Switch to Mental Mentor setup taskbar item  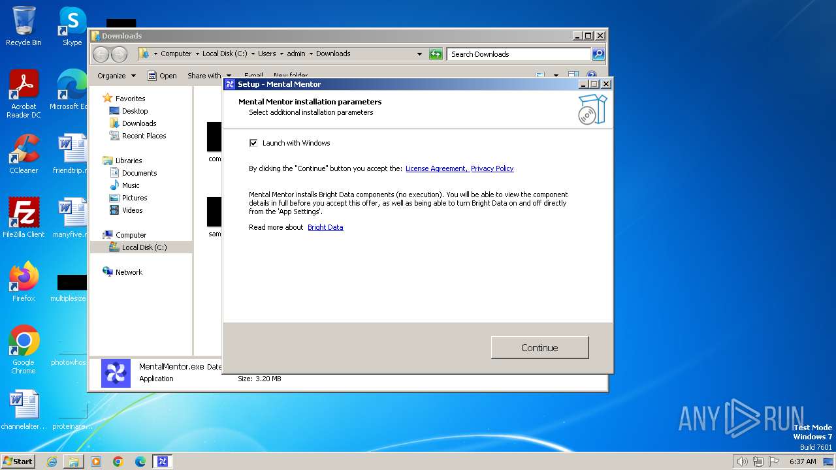click(163, 462)
